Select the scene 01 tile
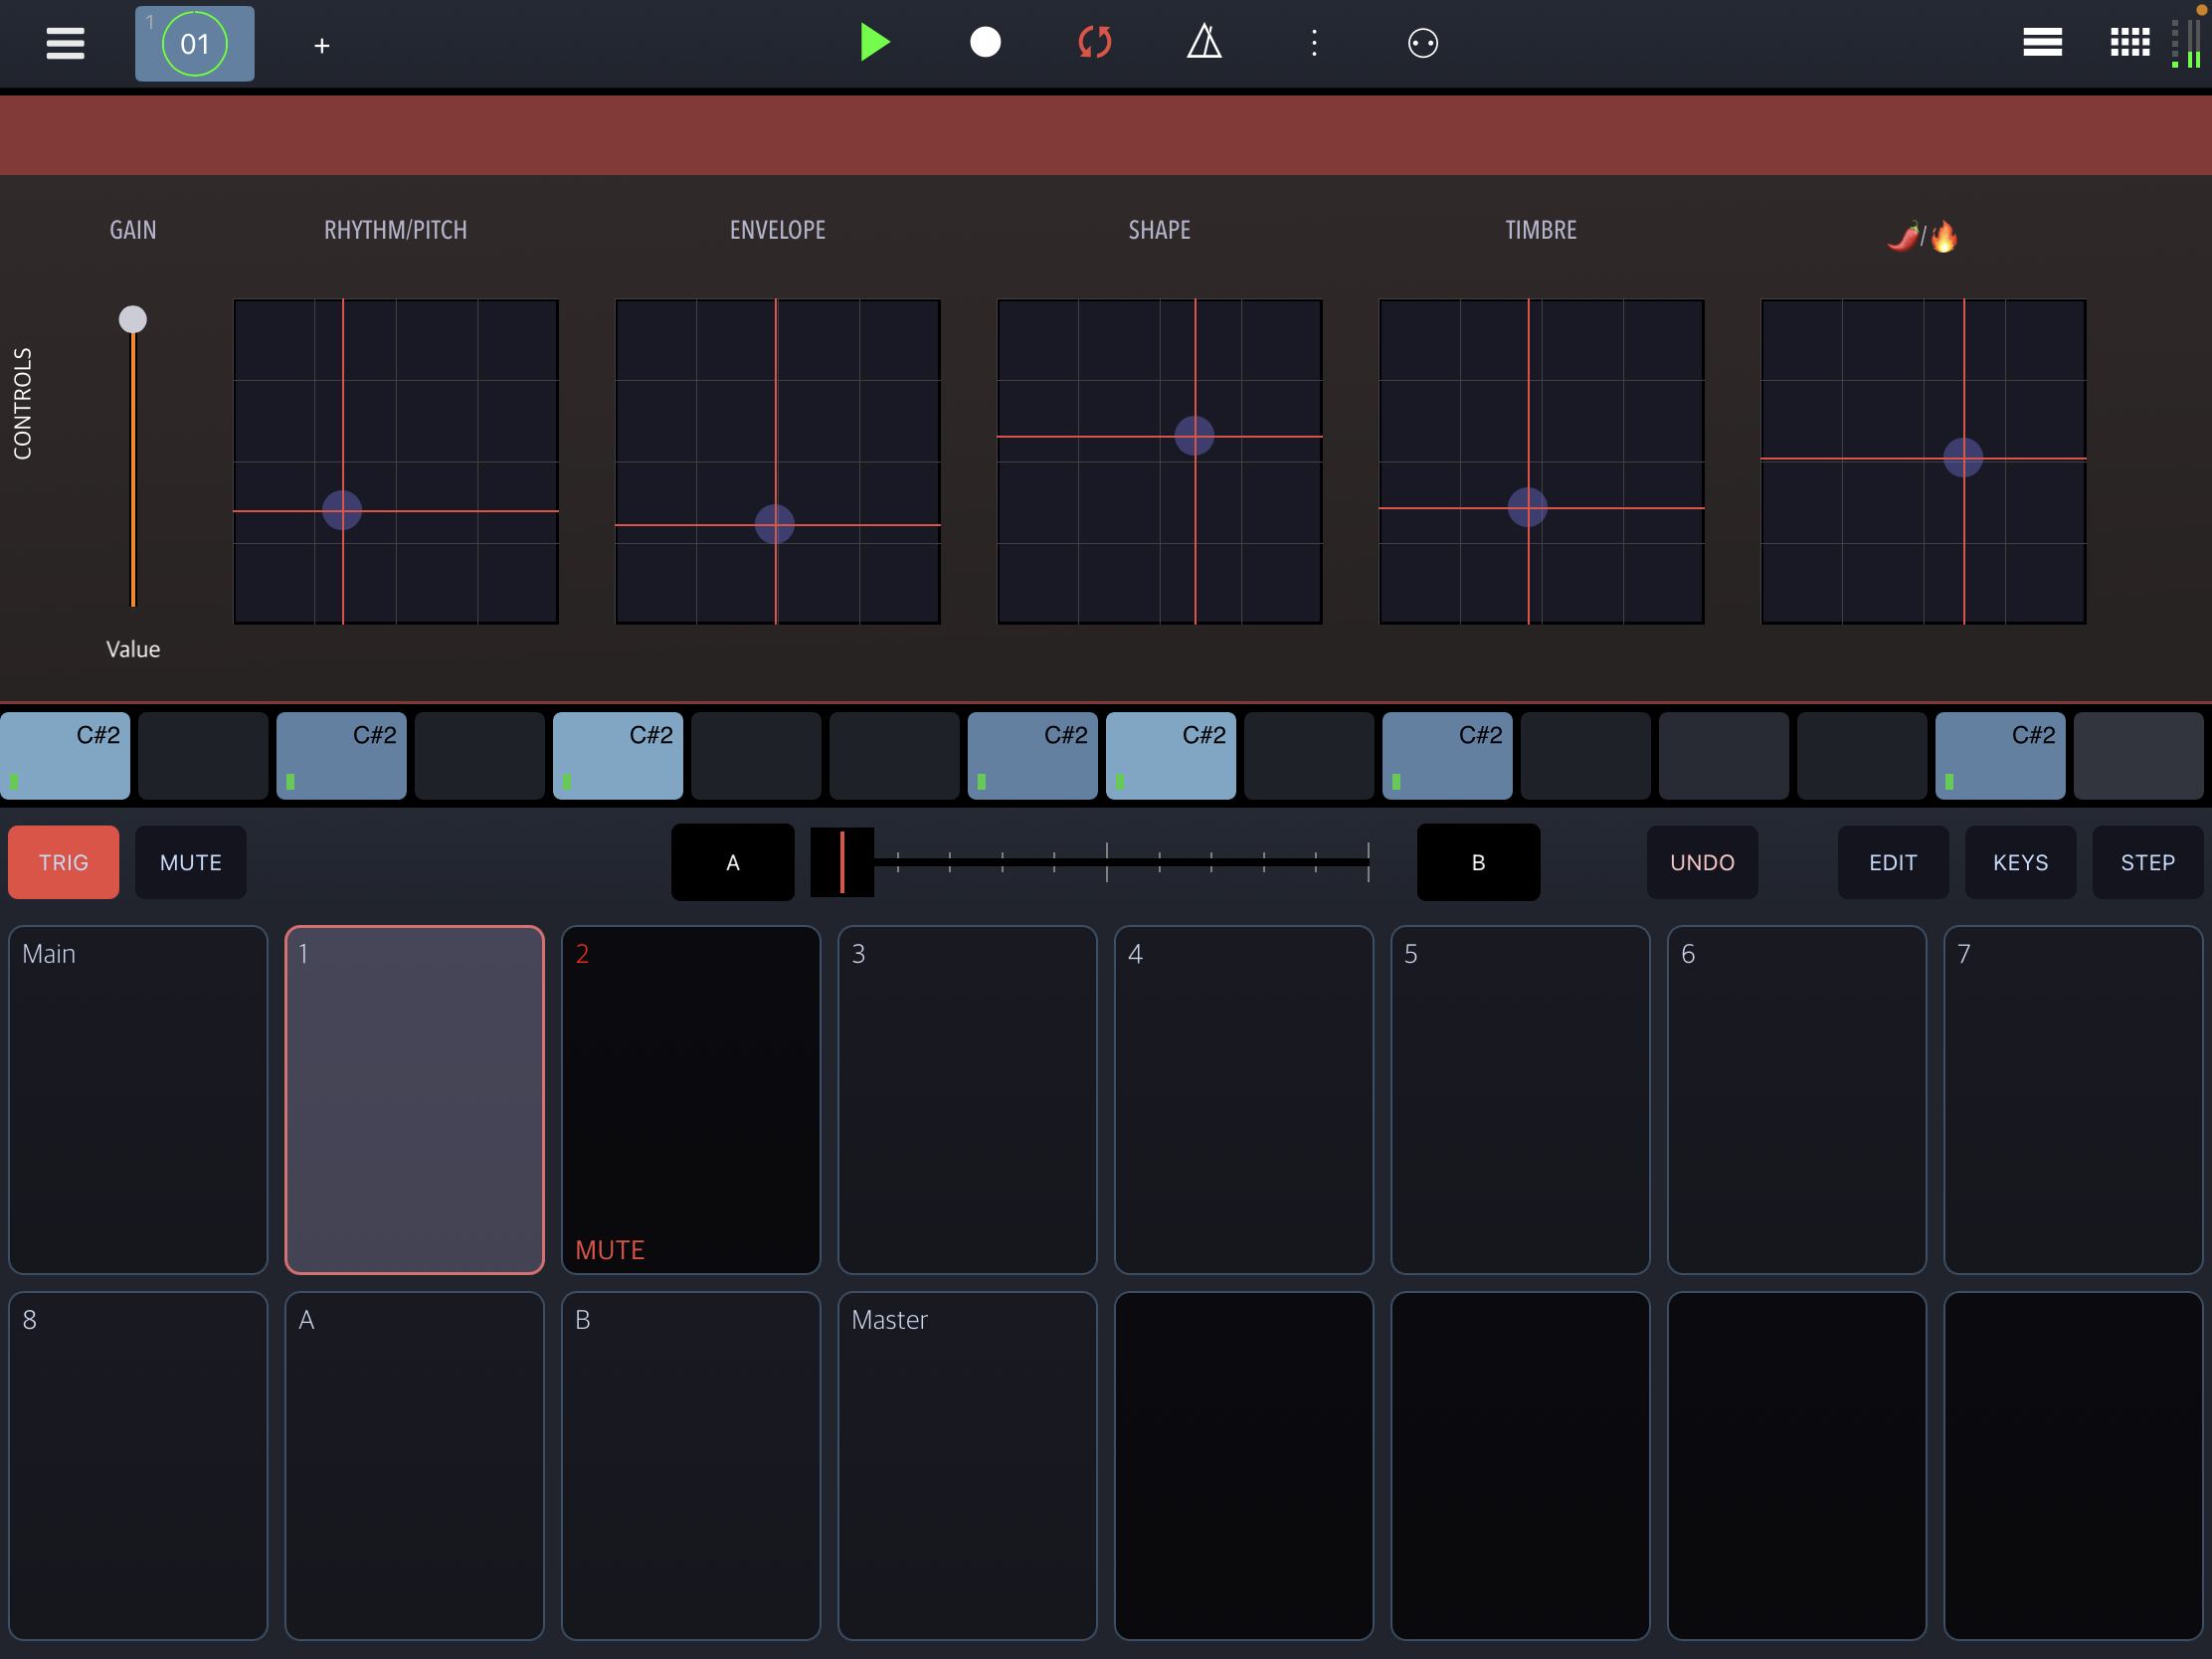2212x1659 pixels. [195, 43]
